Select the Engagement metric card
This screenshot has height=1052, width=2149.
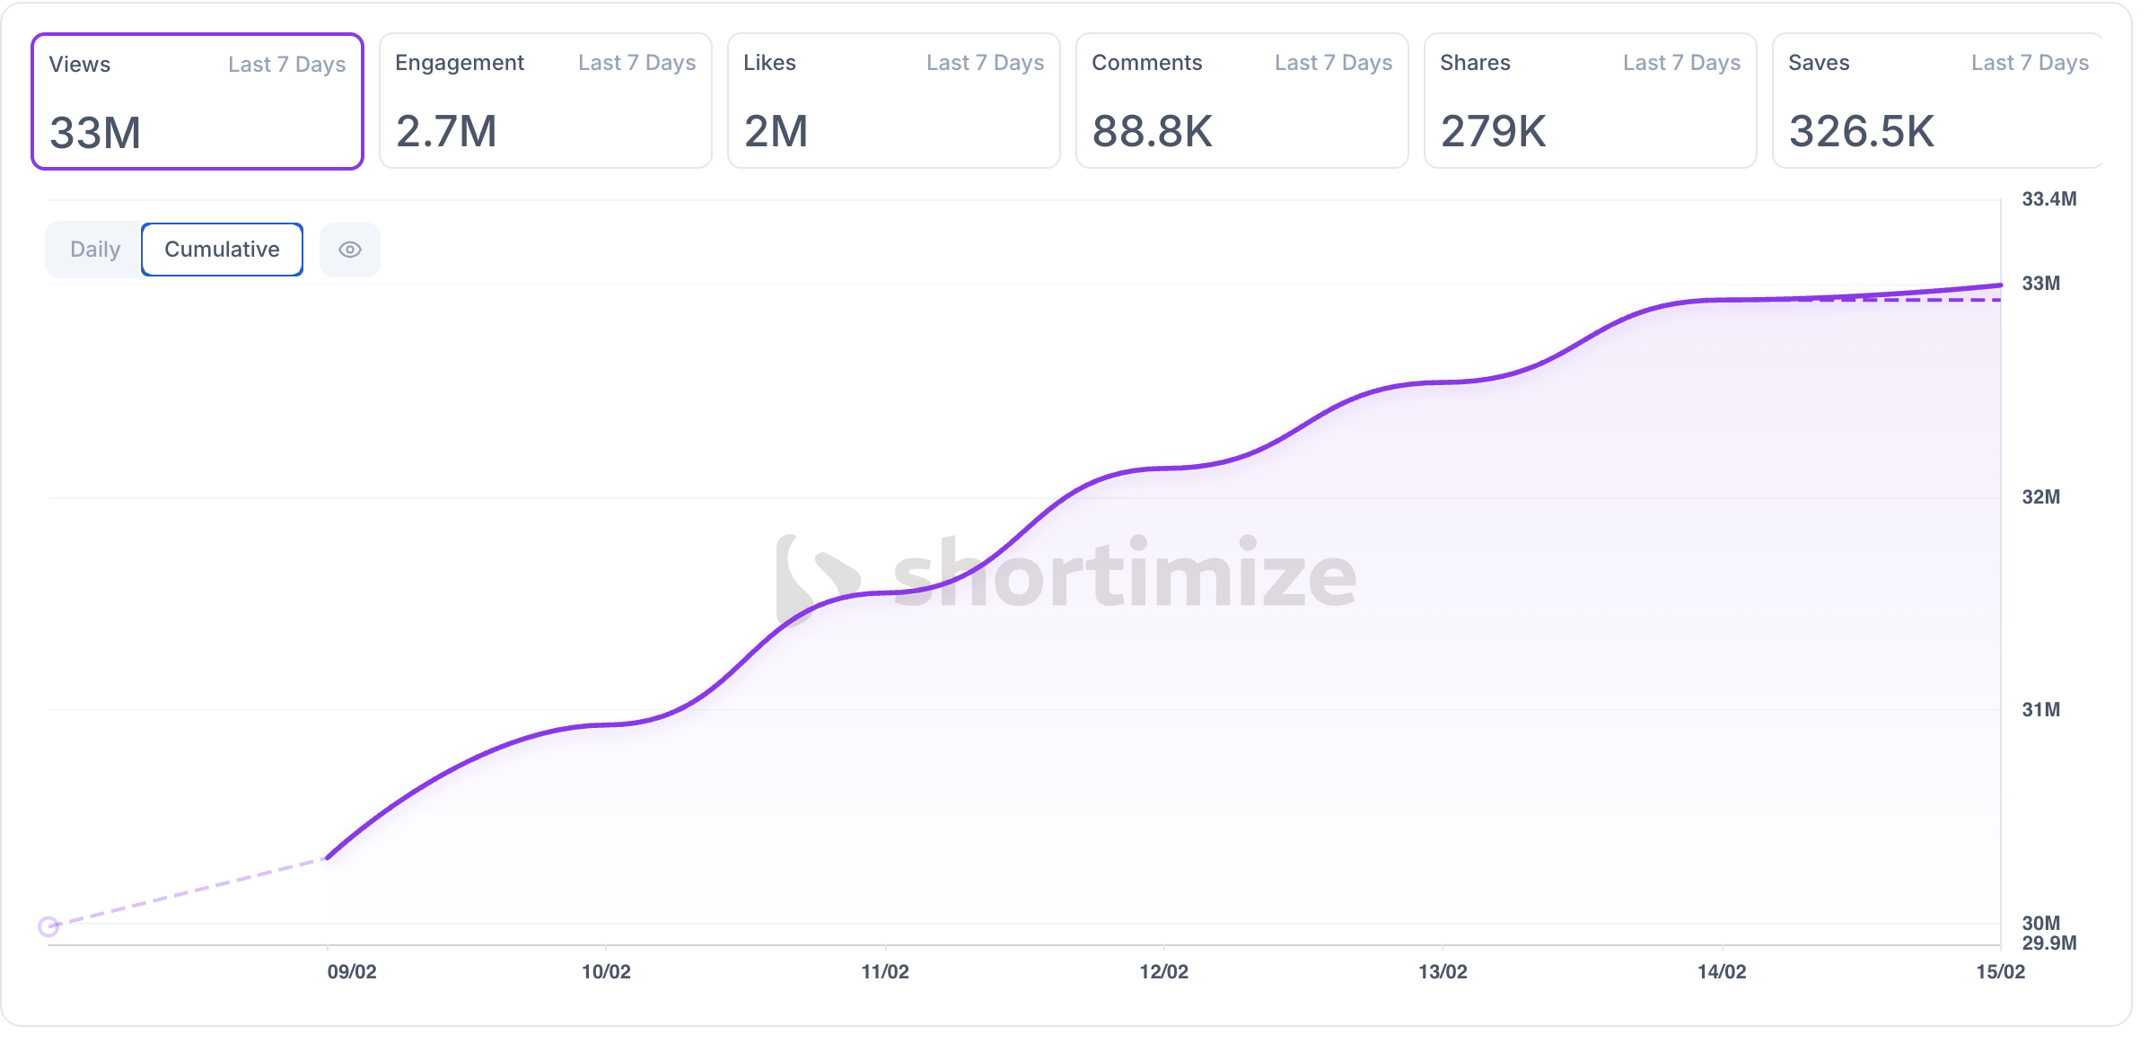544,99
